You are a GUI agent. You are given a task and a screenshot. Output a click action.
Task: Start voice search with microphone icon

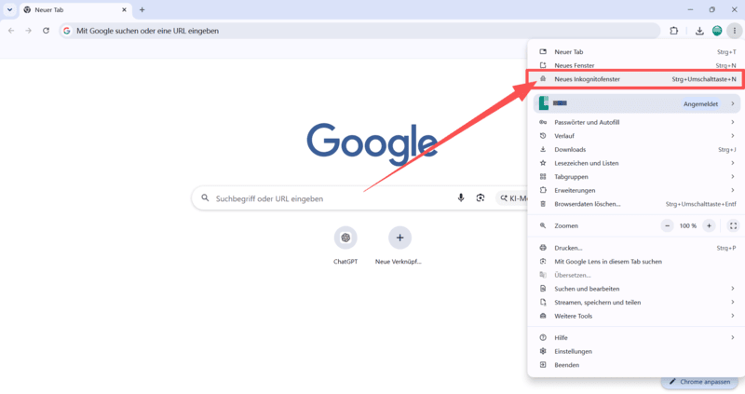(460, 197)
